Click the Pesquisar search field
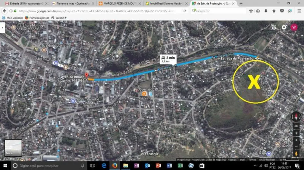This screenshot has width=304, height=170. [x=218, y=11]
